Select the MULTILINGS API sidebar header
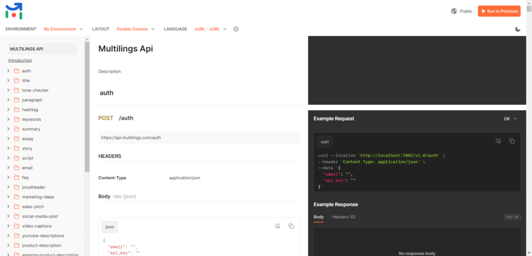The width and height of the screenshot is (532, 256). tap(42, 49)
